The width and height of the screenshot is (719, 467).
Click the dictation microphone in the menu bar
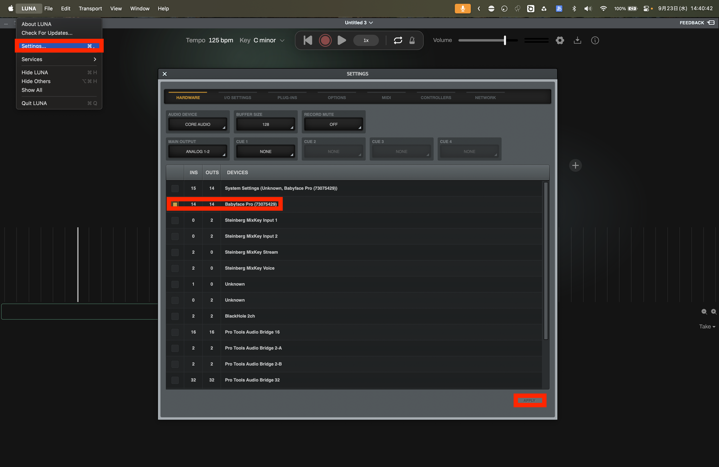tap(463, 8)
